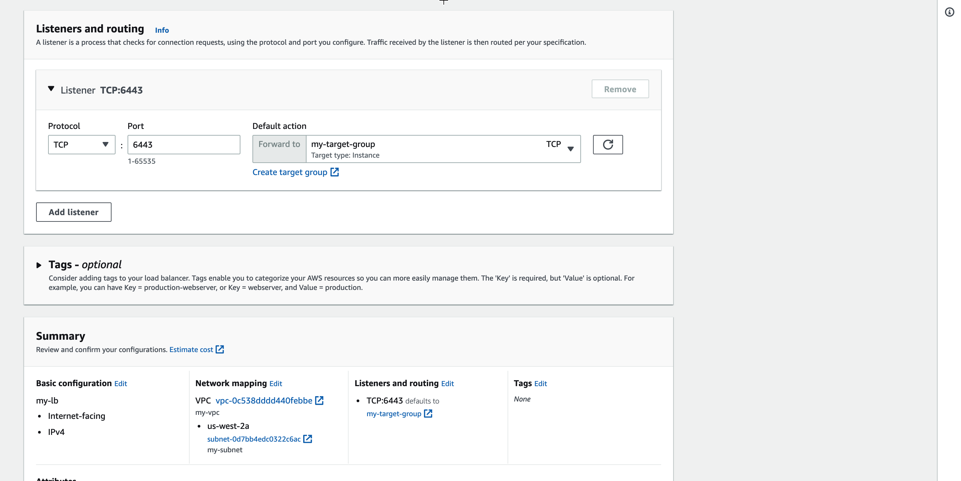Screen dimensions: 961x481
Task: Edit the Basic configuration summary
Action: coord(121,383)
